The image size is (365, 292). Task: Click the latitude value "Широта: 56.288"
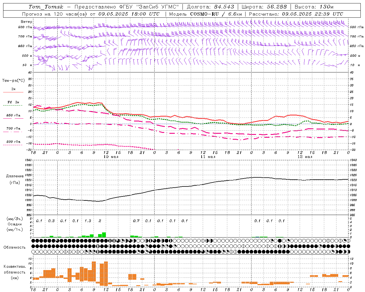[x=264, y=7]
